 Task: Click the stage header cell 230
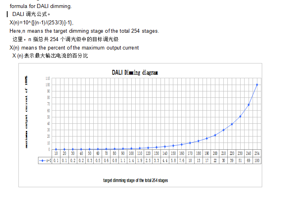(x=240, y=153)
